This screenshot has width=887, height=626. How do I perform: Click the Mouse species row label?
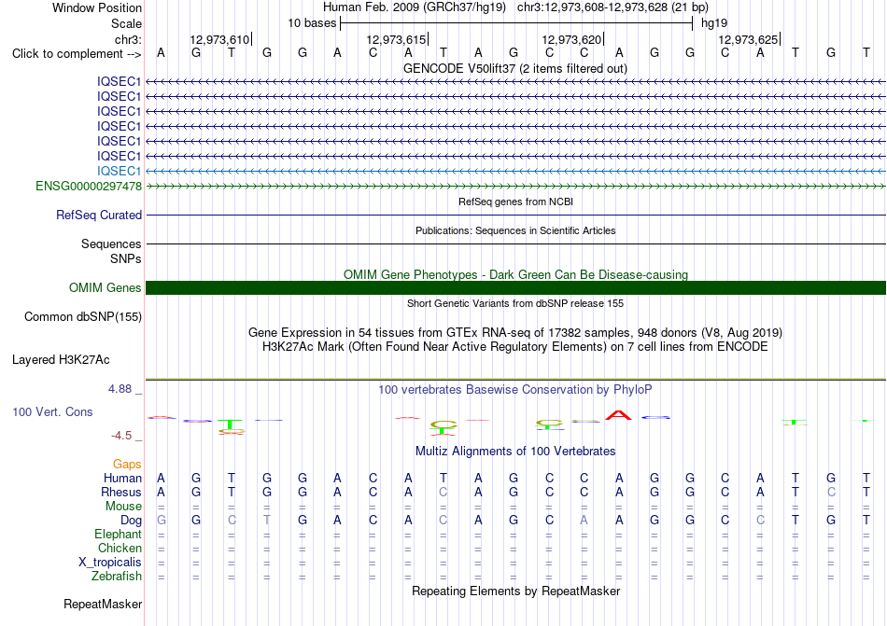click(123, 507)
